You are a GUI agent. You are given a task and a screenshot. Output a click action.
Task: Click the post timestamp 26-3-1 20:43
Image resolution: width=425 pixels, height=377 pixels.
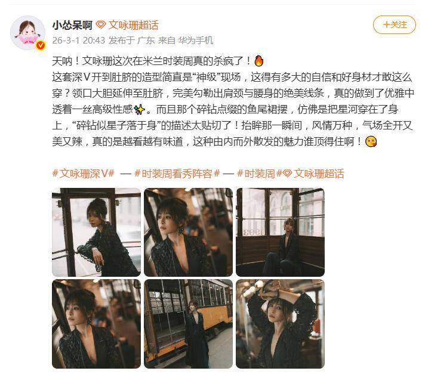78,41
